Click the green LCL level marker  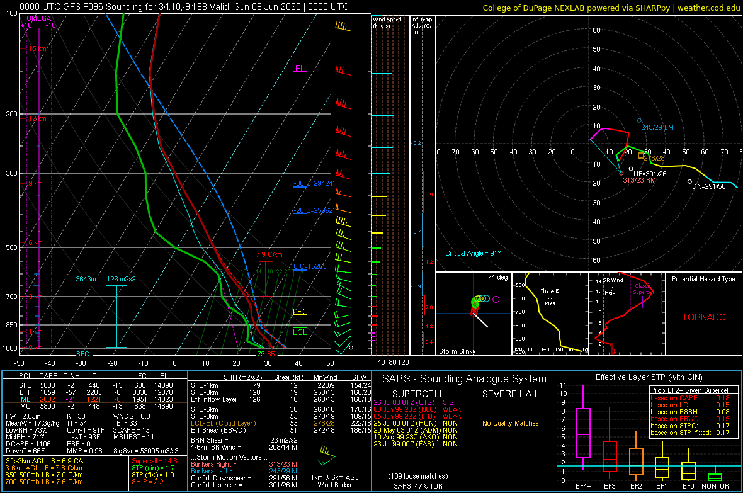coord(300,332)
